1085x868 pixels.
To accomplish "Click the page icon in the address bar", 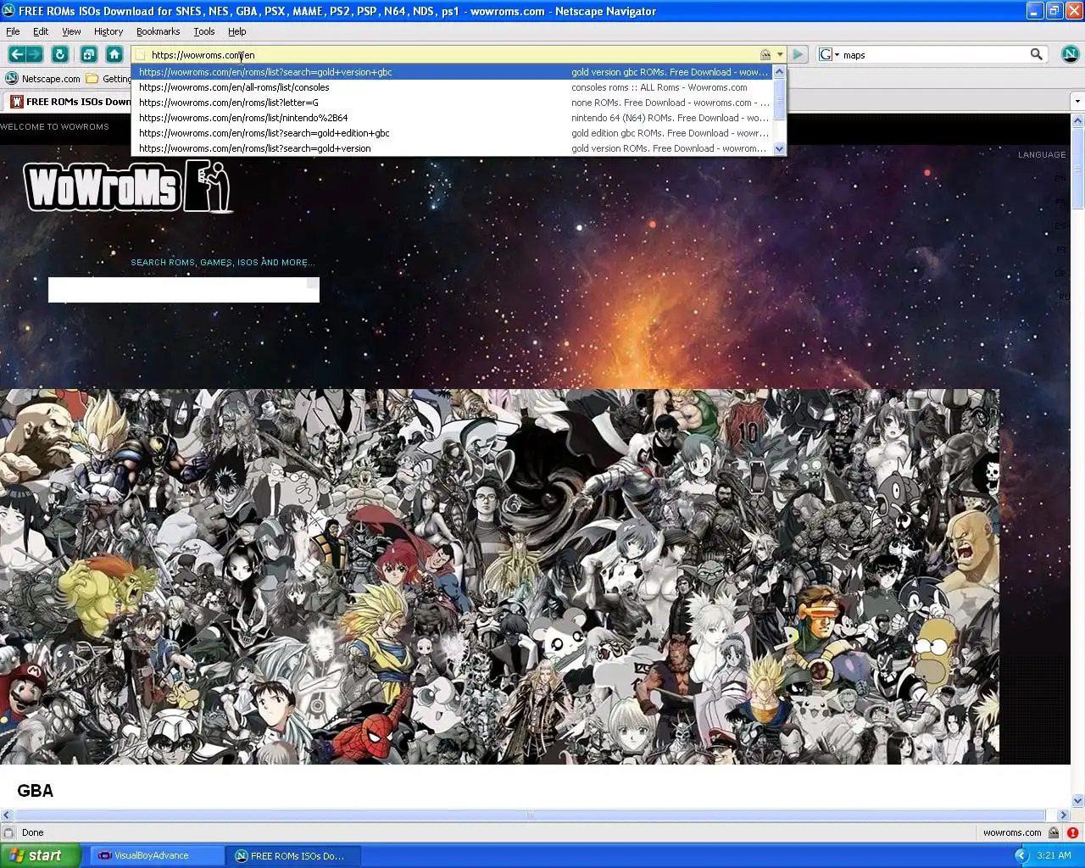I will (x=141, y=55).
